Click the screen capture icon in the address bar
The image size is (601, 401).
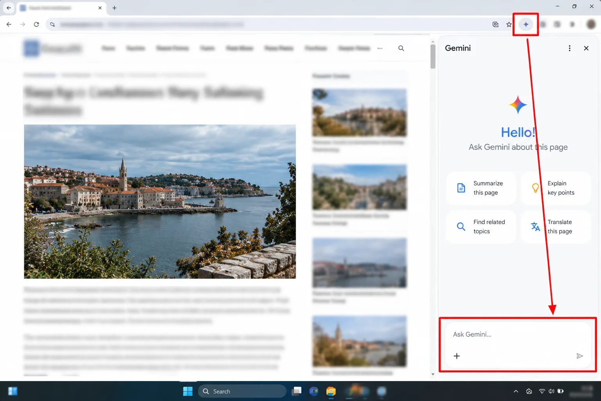click(x=495, y=24)
